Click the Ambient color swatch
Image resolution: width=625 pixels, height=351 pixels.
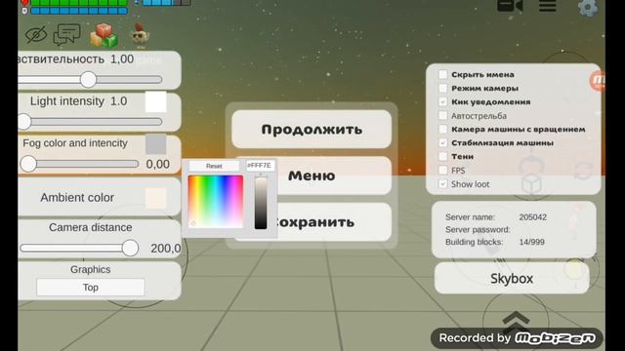pos(156,198)
